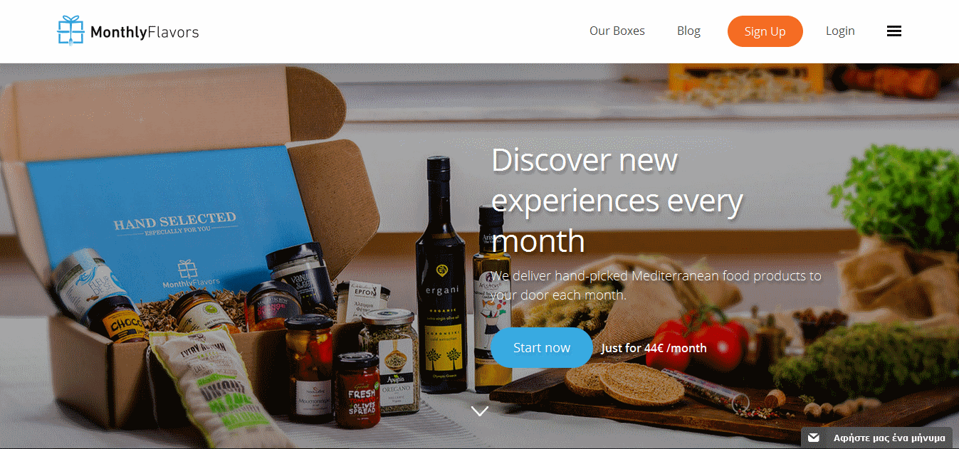Open the Login link

click(x=840, y=31)
